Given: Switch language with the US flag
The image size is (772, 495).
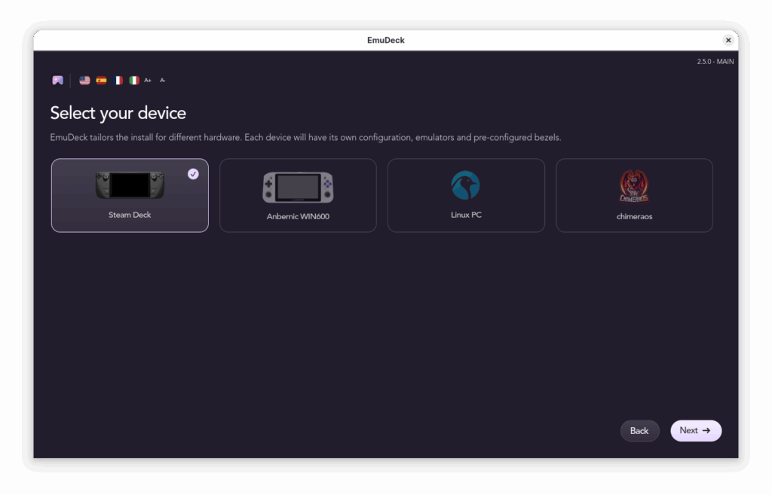Looking at the screenshot, I should pyautogui.click(x=84, y=80).
